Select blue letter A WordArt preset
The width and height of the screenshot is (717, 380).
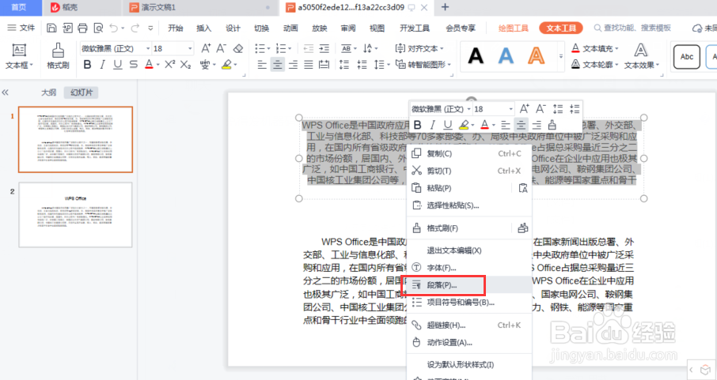pyautogui.click(x=506, y=56)
